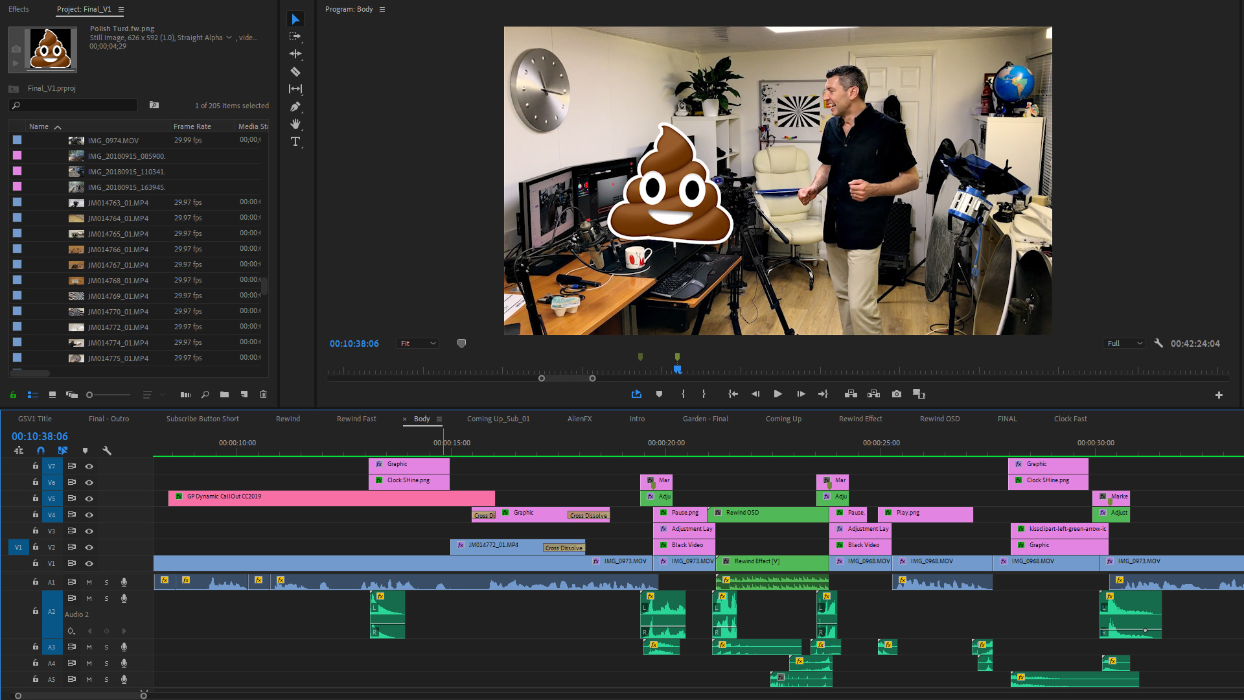Mute audio track A1
This screenshot has width=1244, height=700.
89,582
